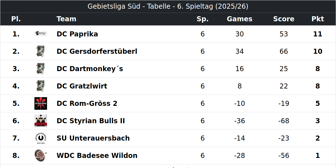The width and height of the screenshot is (336, 168).
Task: Open the DC Gersdorferstüberl team name
Action: (x=97, y=52)
